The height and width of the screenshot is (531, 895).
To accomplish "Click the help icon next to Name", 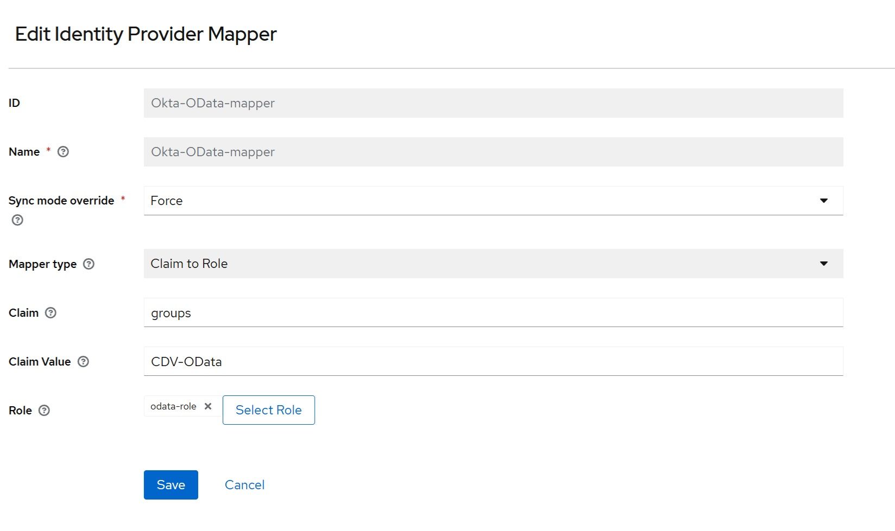I will (63, 152).
